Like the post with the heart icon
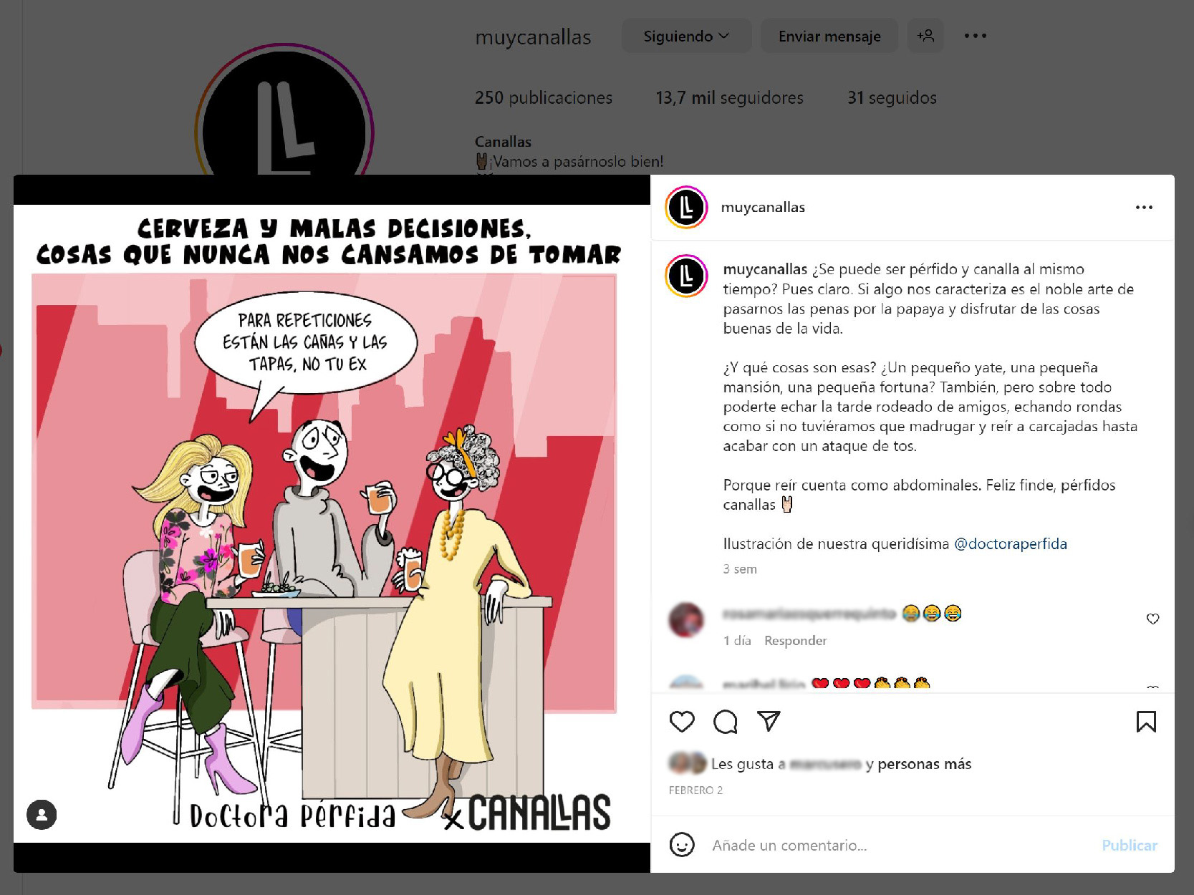This screenshot has width=1194, height=895. click(x=681, y=722)
